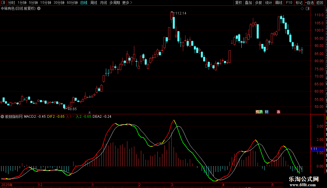Switch to the 周线 weekly chart
Image resolution: width=327 pixels, height=188 pixels.
tap(94, 3)
